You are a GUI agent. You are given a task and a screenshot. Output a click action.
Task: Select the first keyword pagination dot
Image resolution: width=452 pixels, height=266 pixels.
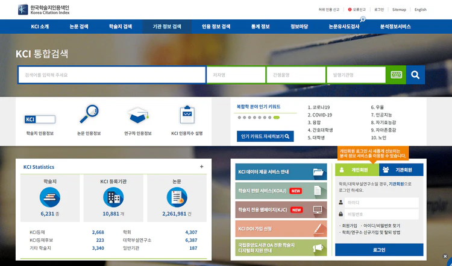click(x=239, y=118)
